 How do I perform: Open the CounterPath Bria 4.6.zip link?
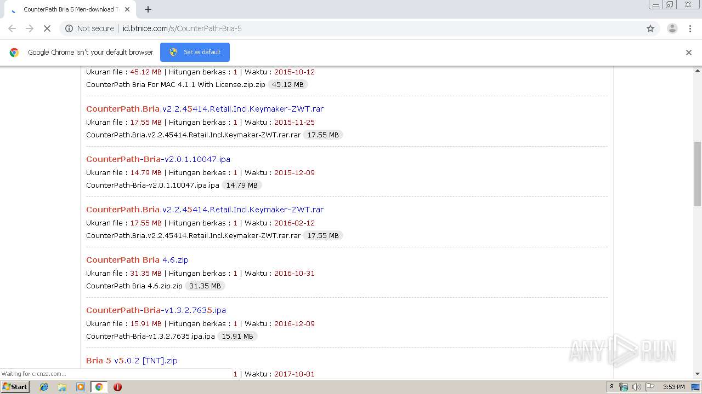pos(137,260)
